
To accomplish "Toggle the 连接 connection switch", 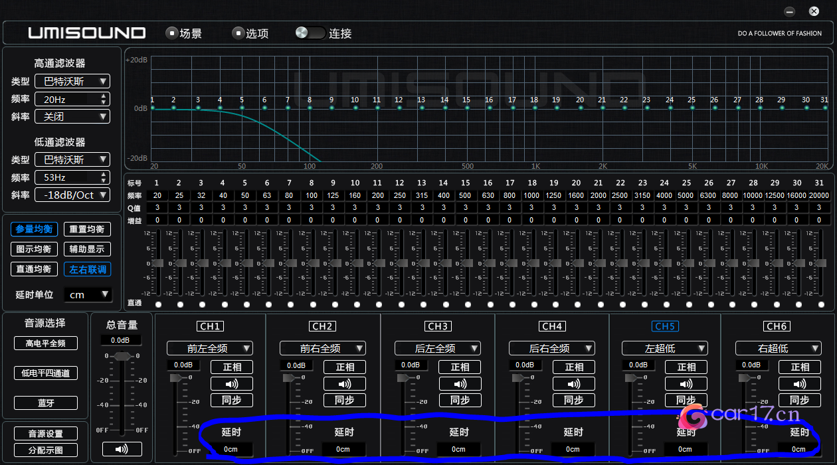I will pos(310,33).
